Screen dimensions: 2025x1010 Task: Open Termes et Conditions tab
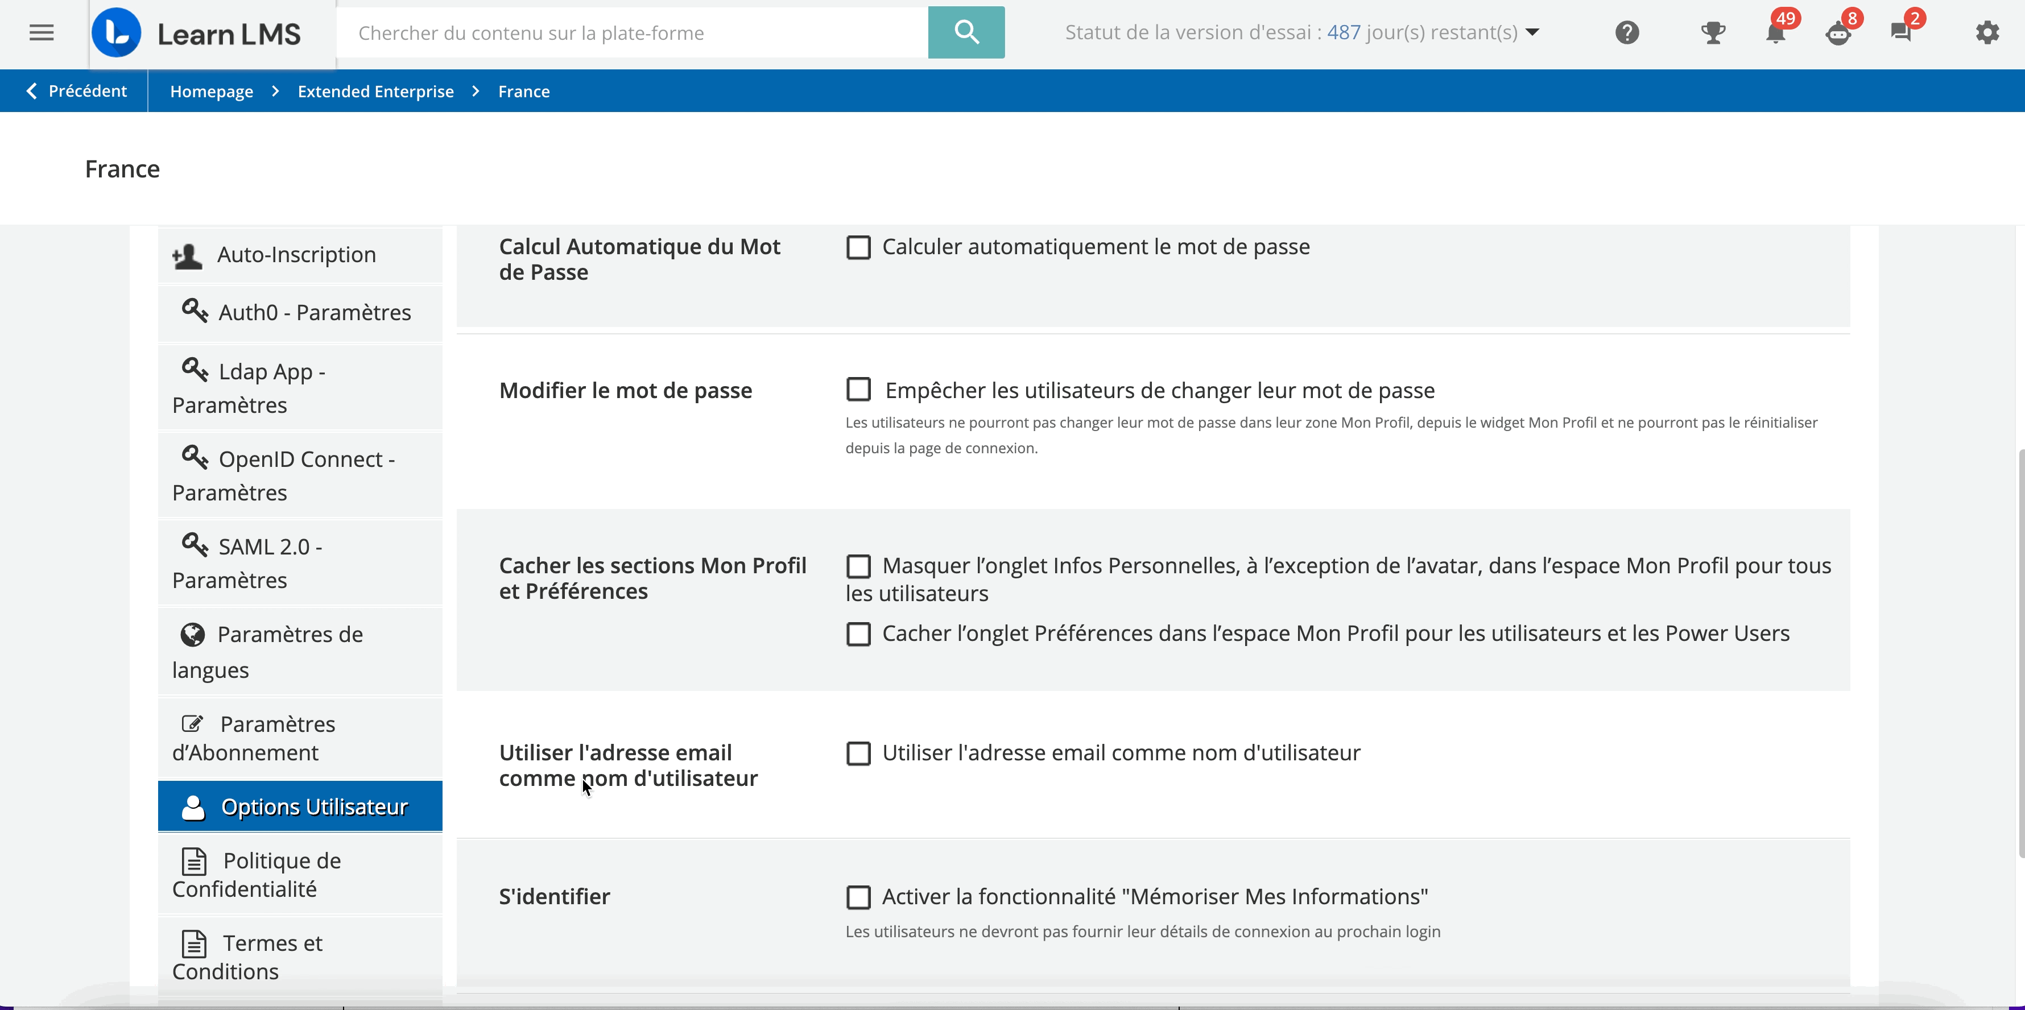[300, 957]
